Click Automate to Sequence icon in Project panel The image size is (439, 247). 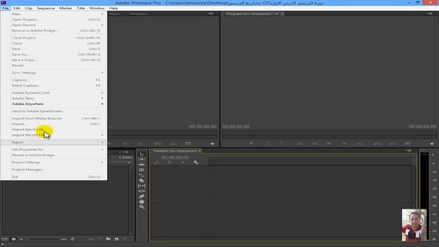pyautogui.click(x=91, y=239)
